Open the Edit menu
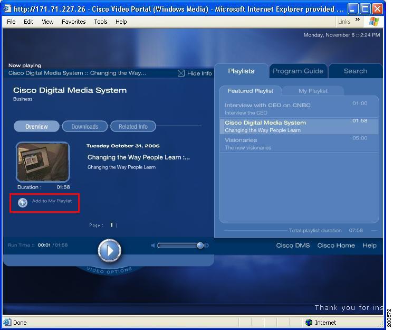 tap(28, 22)
